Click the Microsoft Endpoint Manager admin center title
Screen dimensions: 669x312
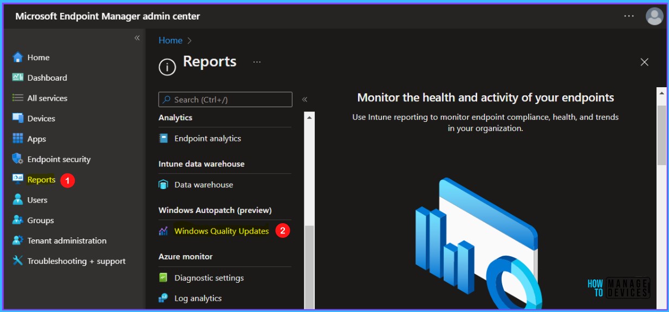[108, 16]
